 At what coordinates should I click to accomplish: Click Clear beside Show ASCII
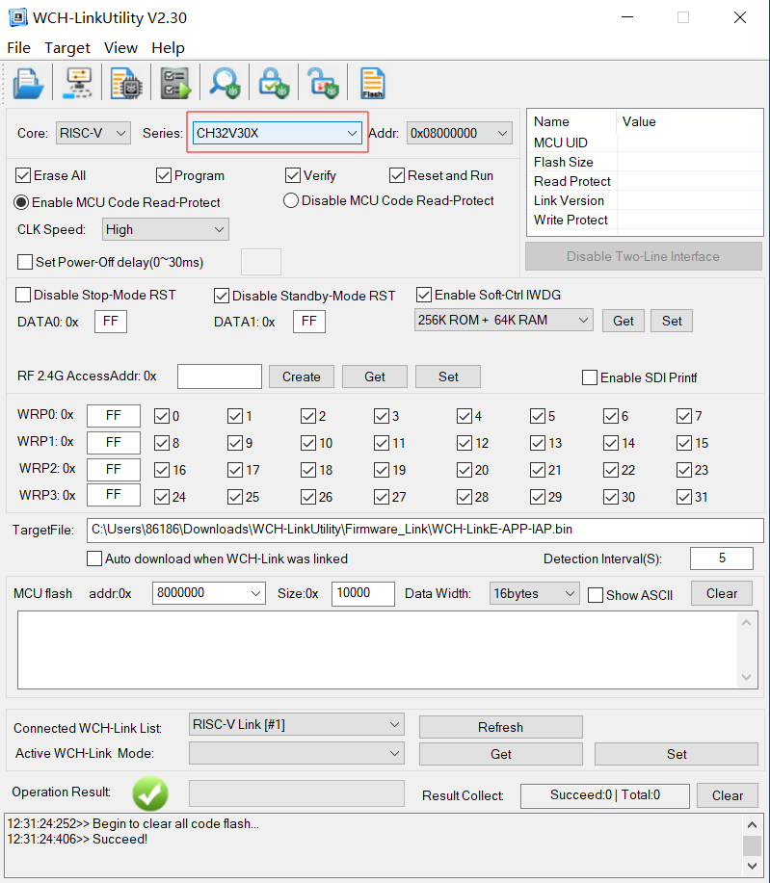tap(722, 593)
